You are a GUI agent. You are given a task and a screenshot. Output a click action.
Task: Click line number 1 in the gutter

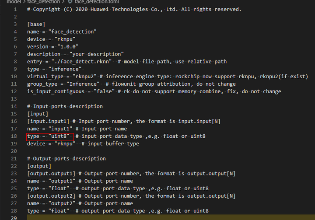pyautogui.click(x=16, y=9)
